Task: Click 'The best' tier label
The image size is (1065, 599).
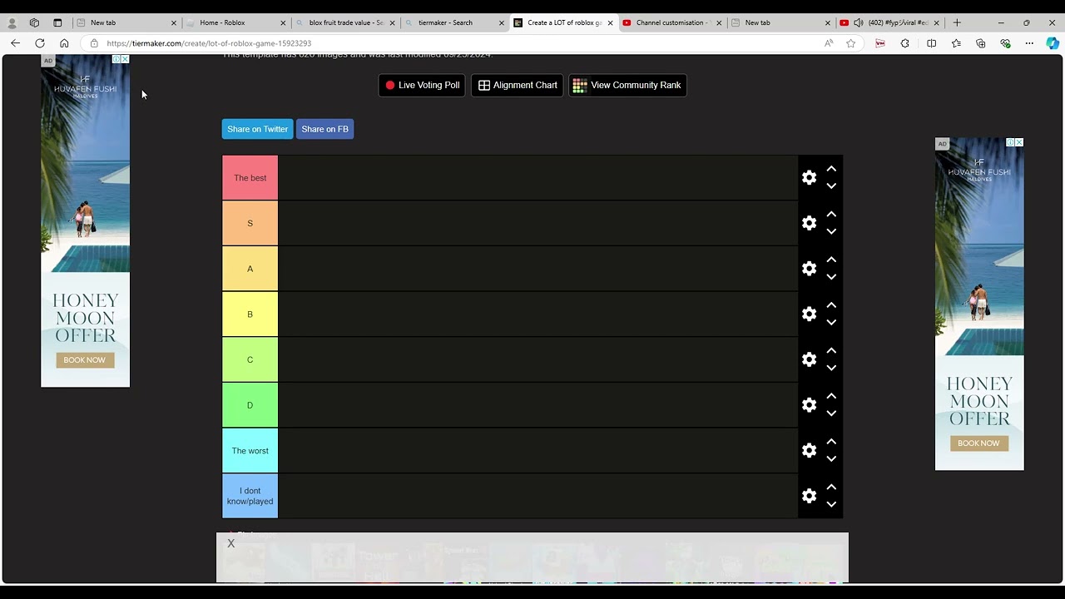Action: (x=250, y=178)
